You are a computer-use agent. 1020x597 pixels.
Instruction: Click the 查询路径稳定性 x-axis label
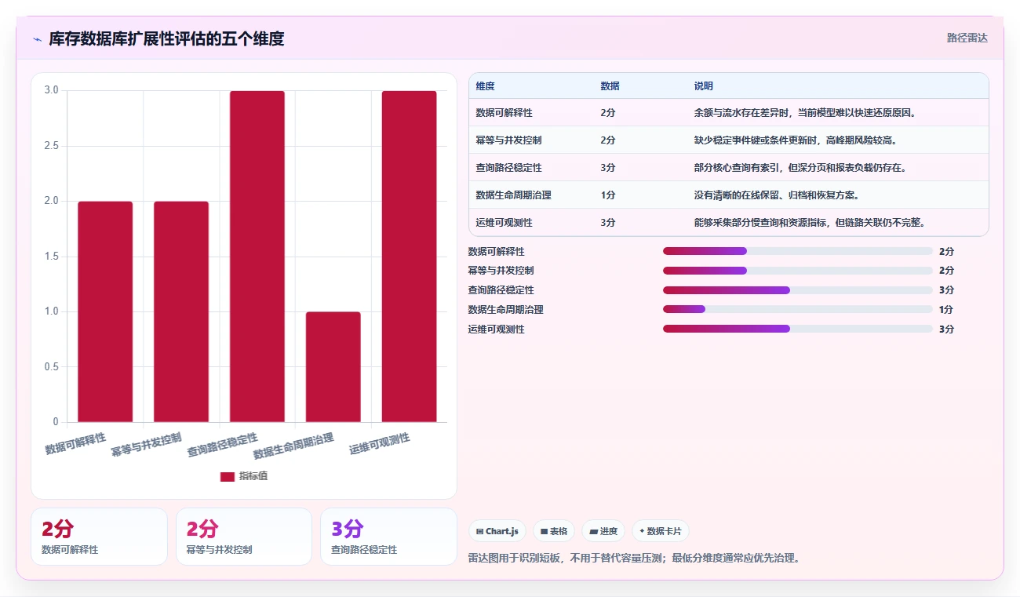[223, 445]
